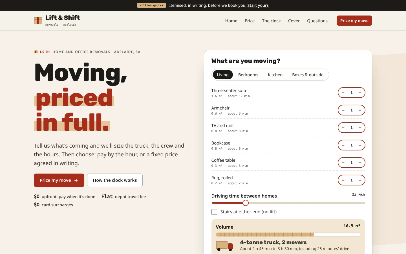Click the Rug, rolled item label
Viewport: 406px width, 254px height.
[222, 178]
